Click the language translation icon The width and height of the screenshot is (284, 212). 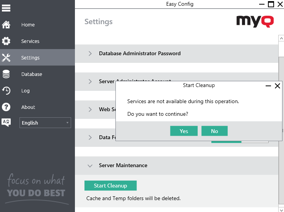[x=6, y=123]
